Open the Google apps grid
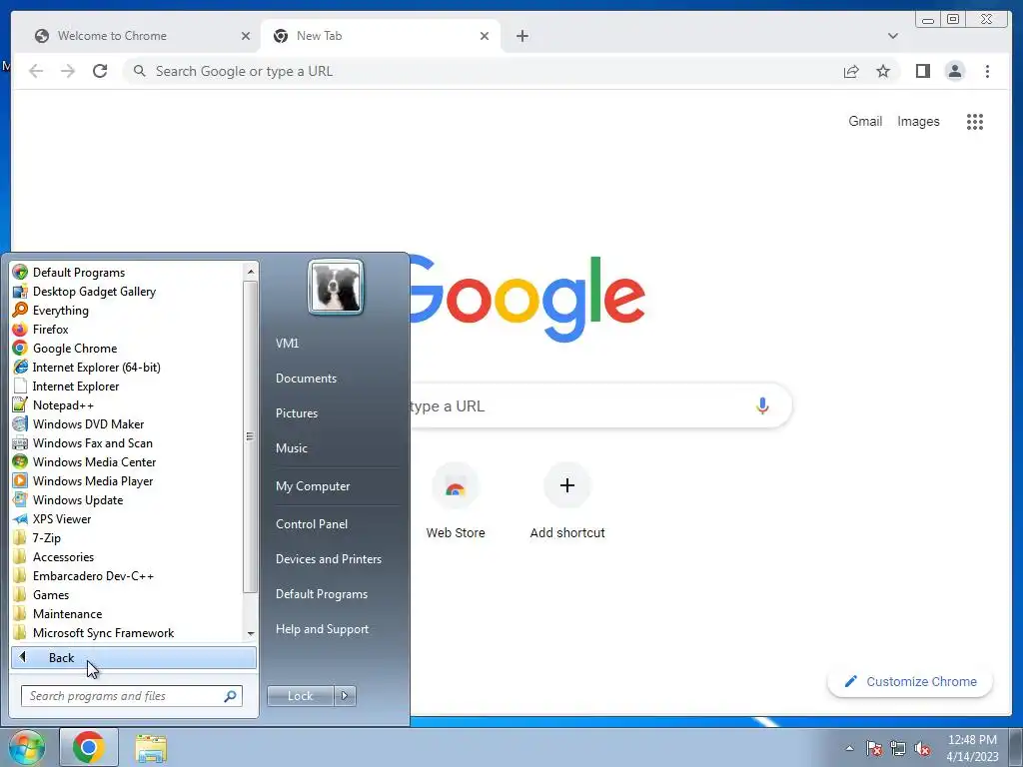Screen dimensions: 1023x767 [x=975, y=121]
